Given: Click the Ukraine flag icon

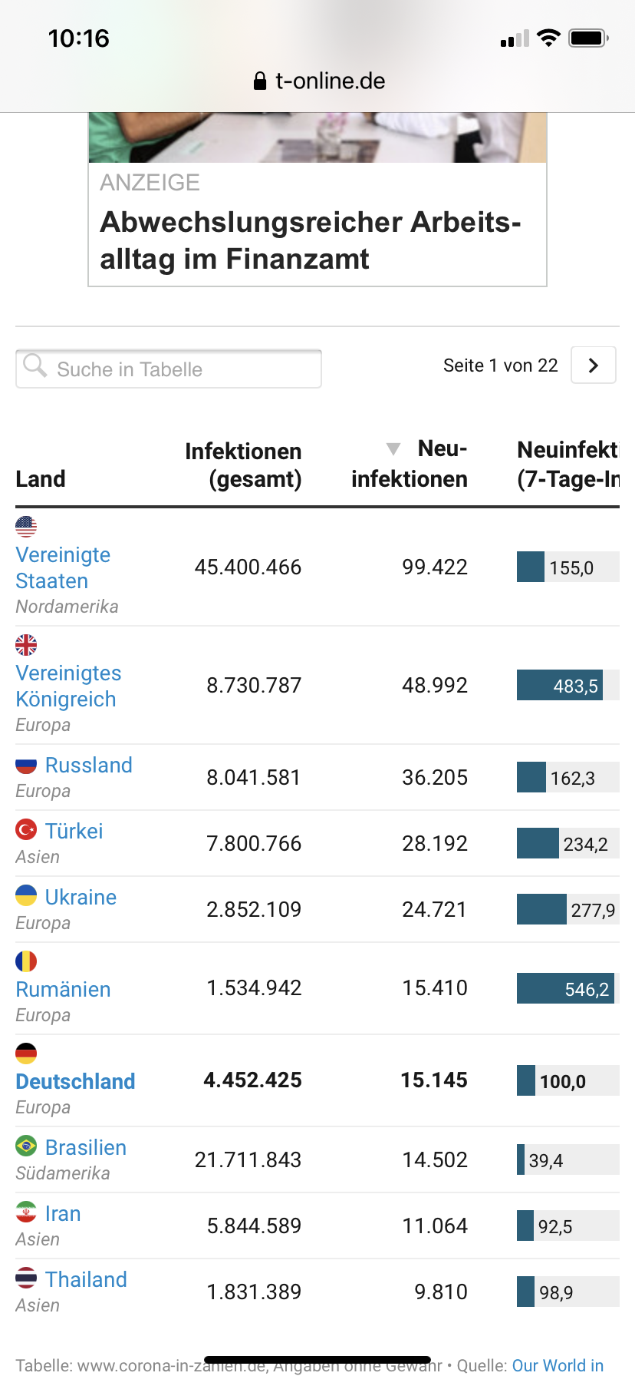Looking at the screenshot, I should click(26, 896).
